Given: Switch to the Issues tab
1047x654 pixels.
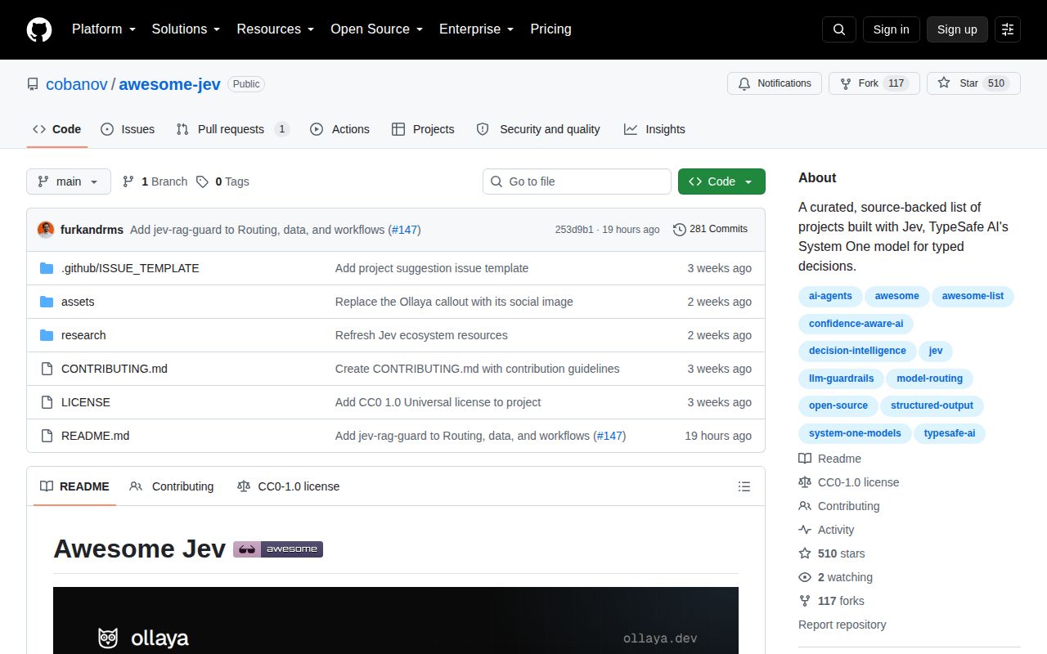Looking at the screenshot, I should [128, 129].
